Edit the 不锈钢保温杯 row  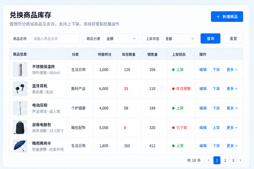click(x=203, y=70)
